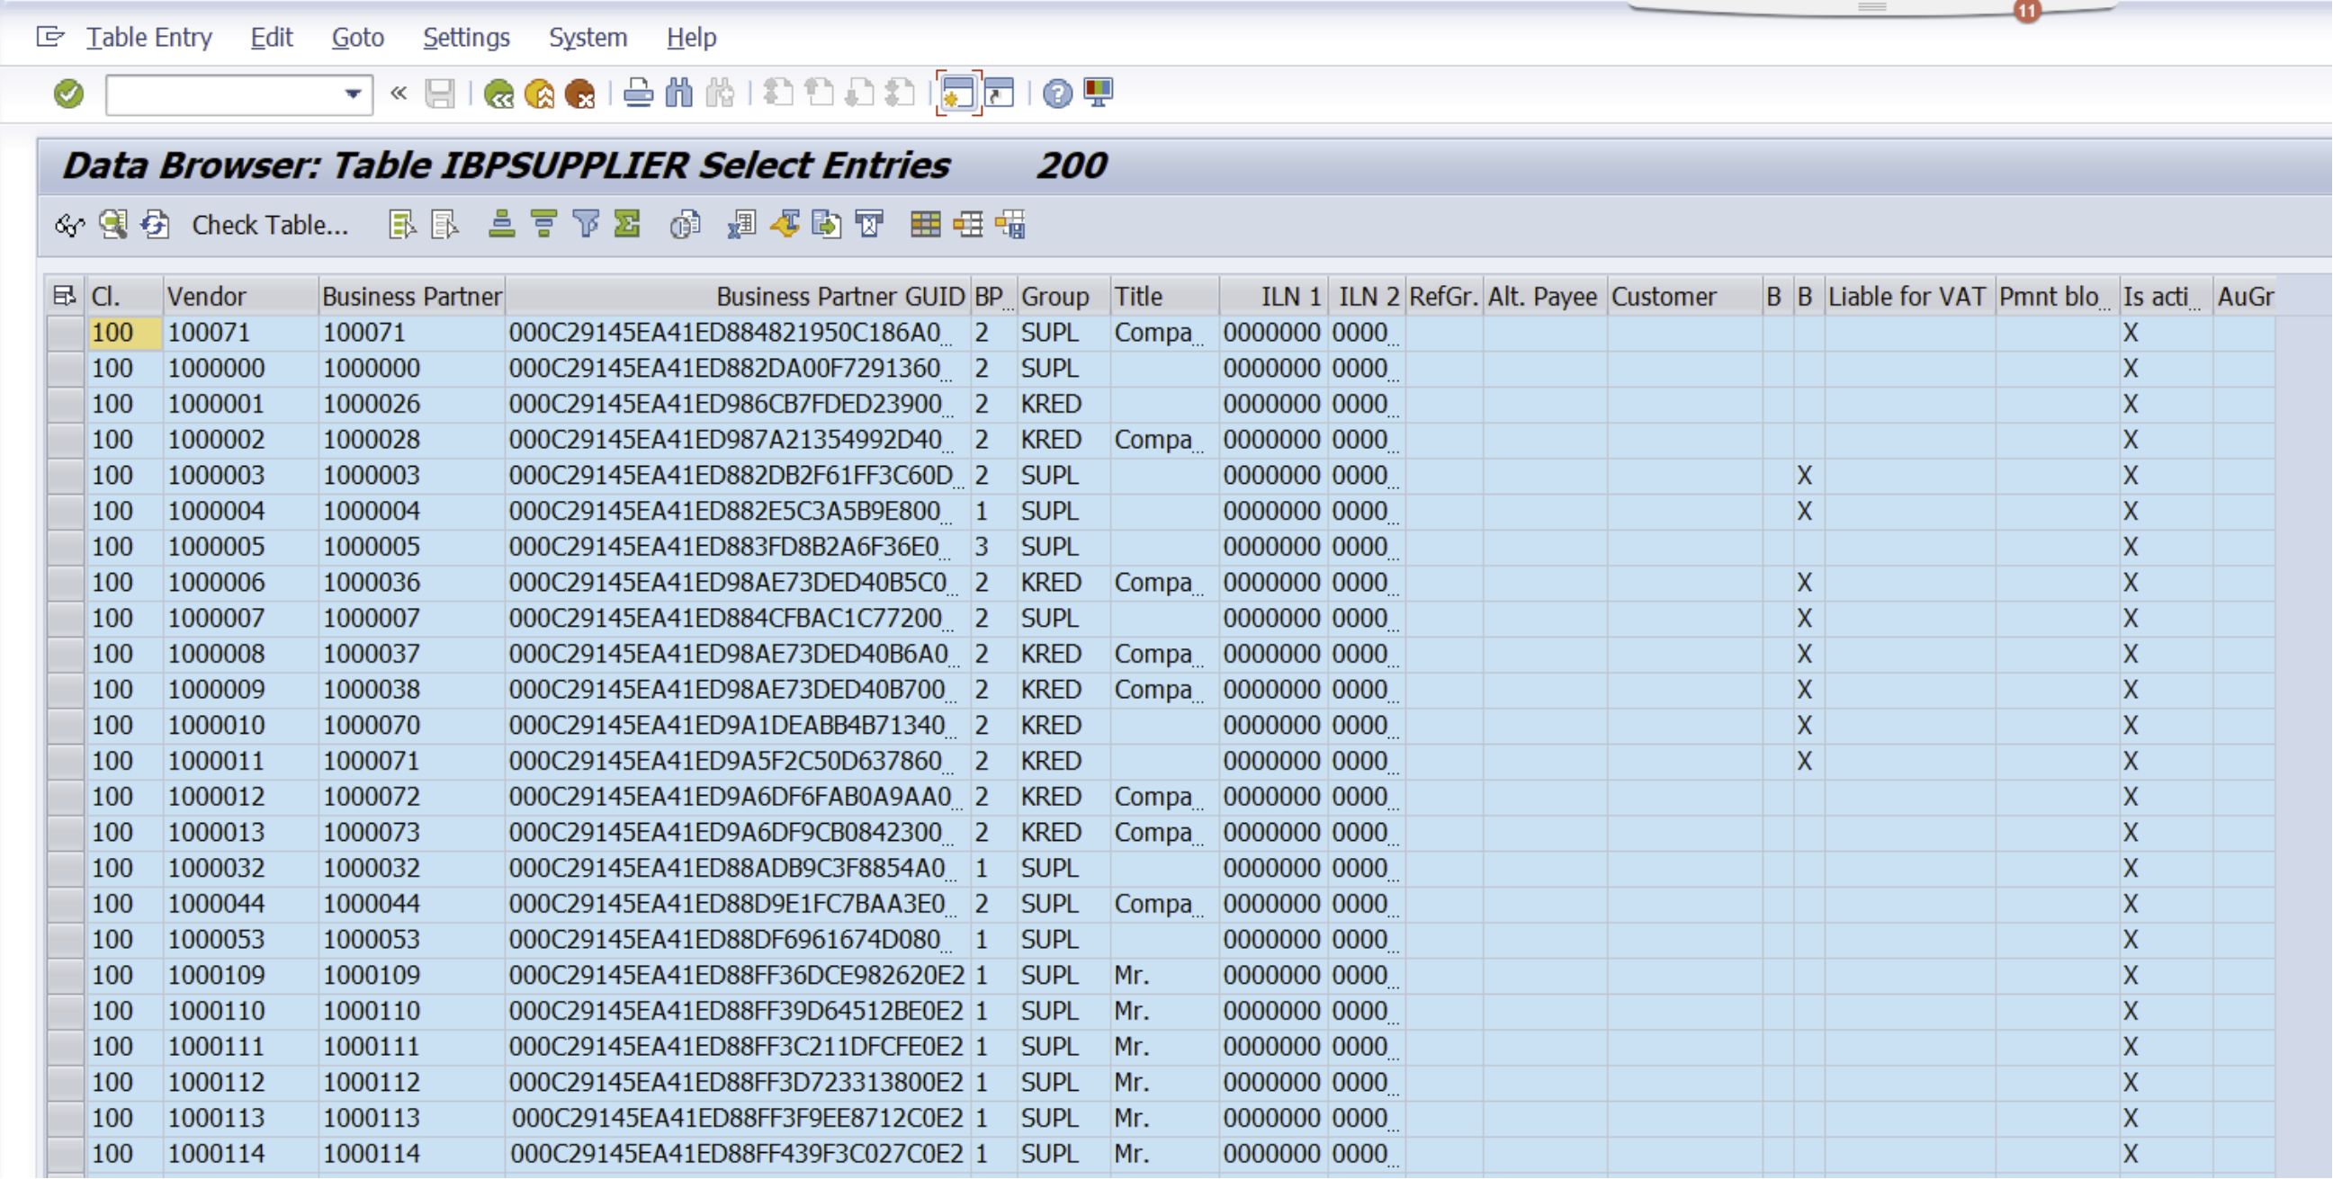Click the Display glasses icon

(x=70, y=225)
